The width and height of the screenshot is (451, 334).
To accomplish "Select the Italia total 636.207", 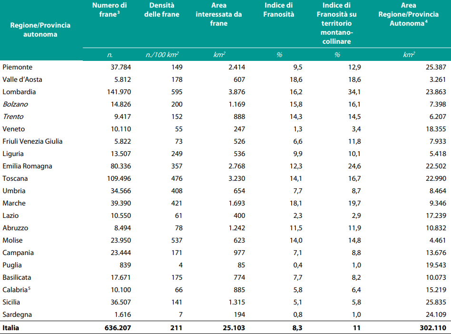I will click(x=117, y=328).
